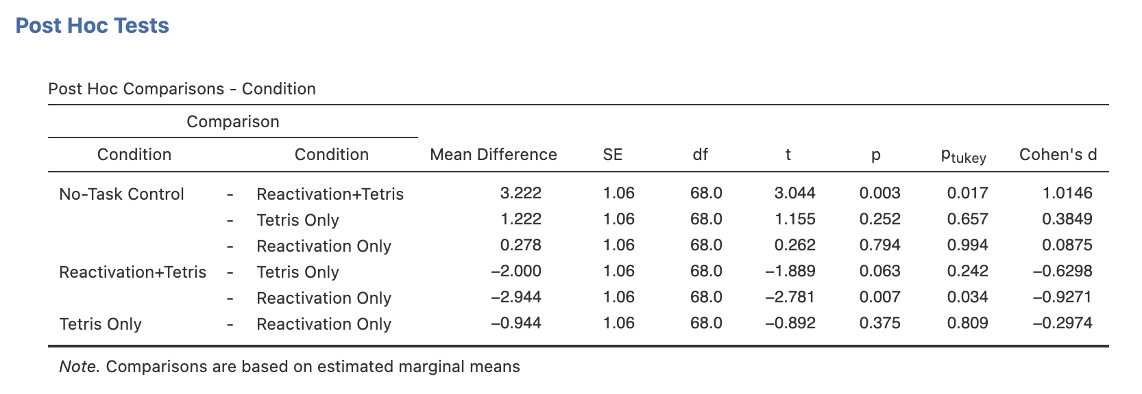Select the No-Task Control row label

tap(121, 194)
